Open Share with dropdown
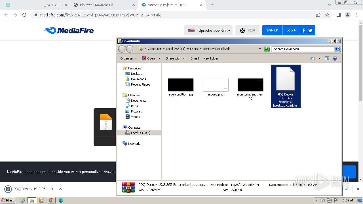 tap(175, 58)
